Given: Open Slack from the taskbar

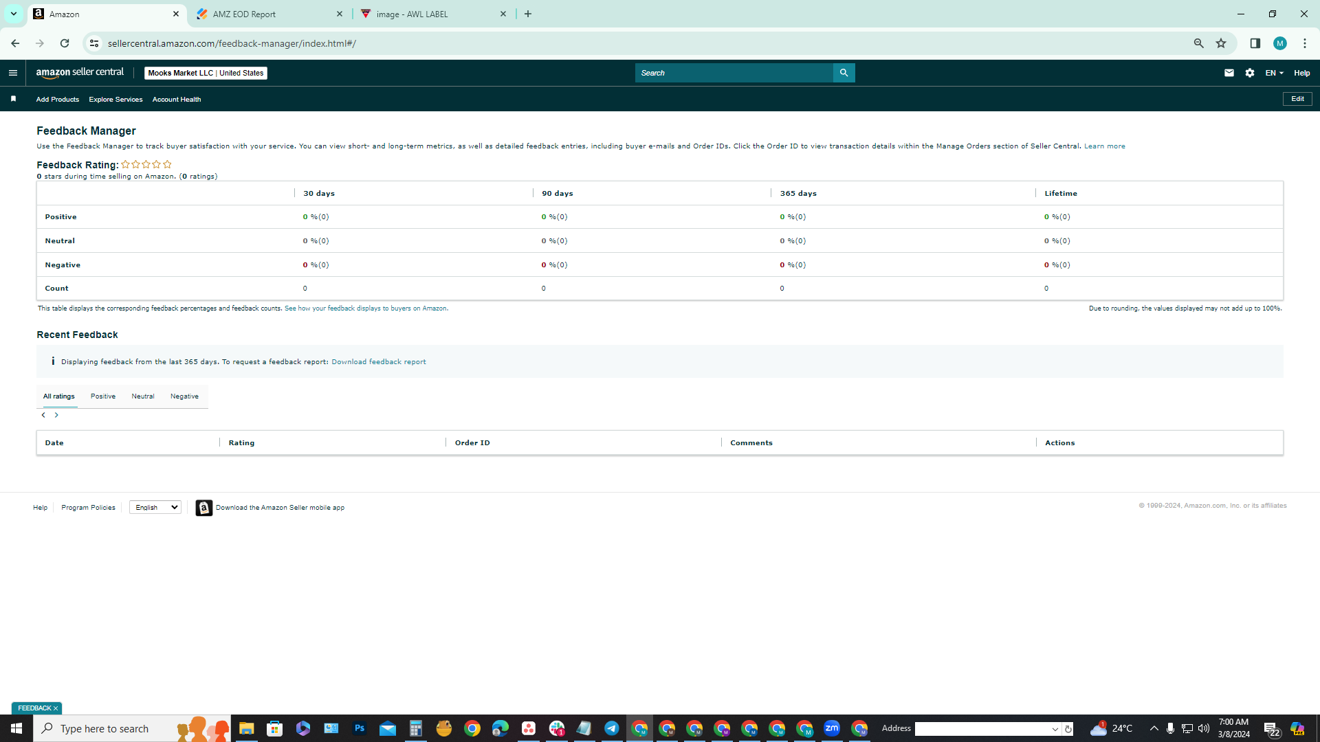Looking at the screenshot, I should click(x=557, y=728).
